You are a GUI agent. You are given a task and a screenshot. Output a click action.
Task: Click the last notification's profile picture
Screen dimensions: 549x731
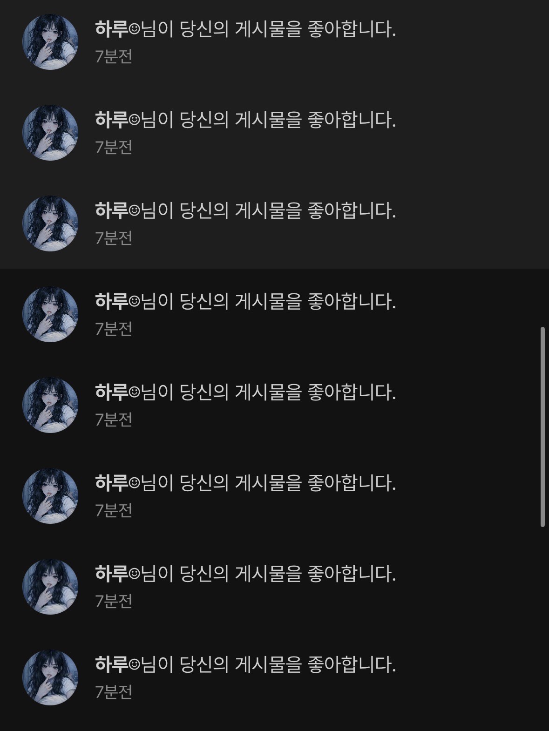pyautogui.click(x=50, y=677)
